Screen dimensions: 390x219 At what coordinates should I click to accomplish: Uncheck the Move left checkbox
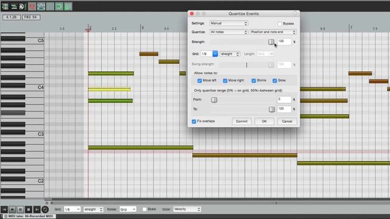point(199,81)
